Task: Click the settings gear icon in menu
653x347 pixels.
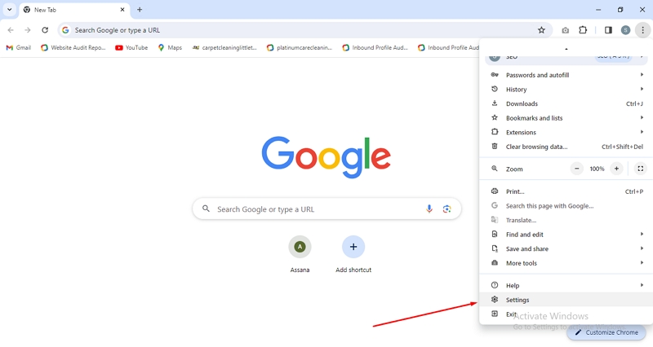Action: [495, 299]
